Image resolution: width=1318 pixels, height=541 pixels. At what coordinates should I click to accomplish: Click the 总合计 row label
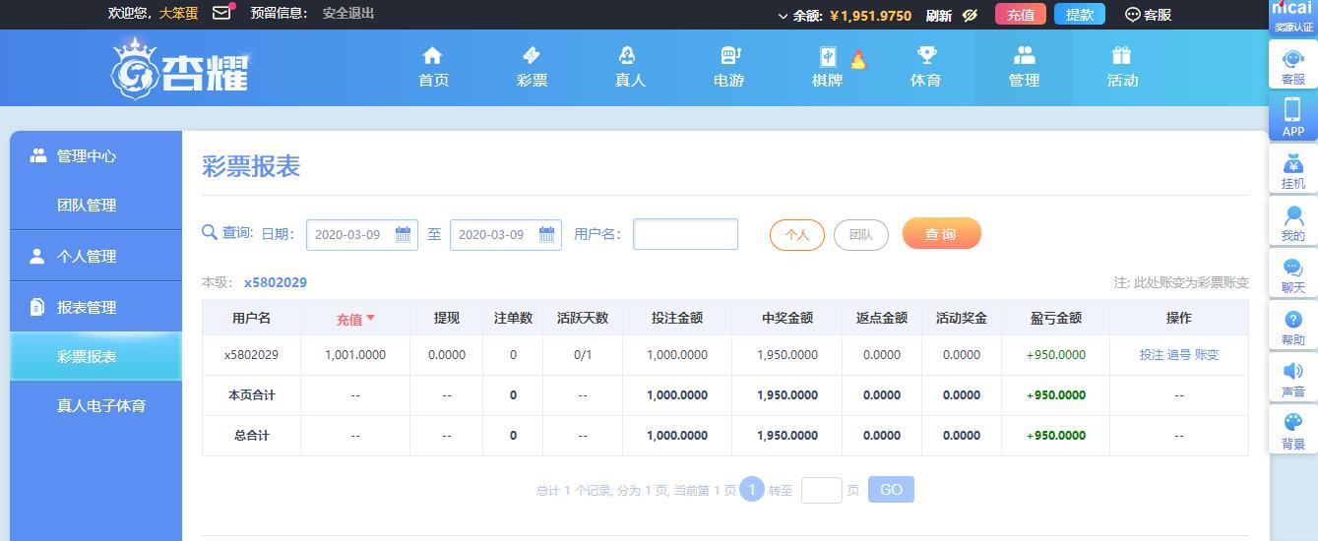(x=251, y=436)
